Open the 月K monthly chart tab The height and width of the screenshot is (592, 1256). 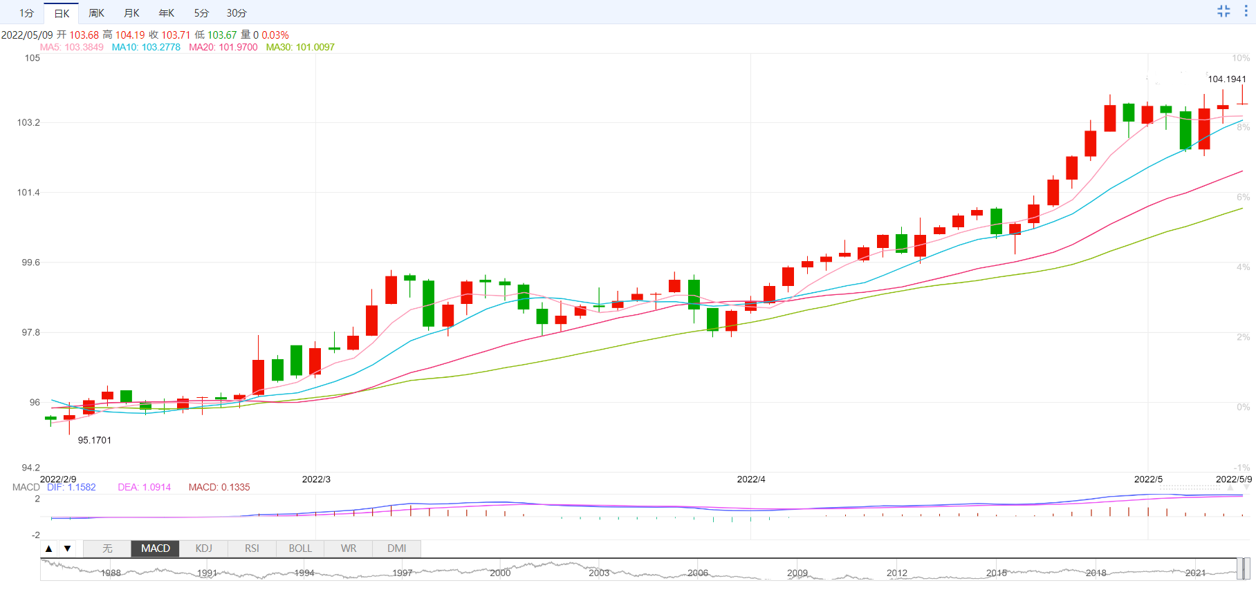pyautogui.click(x=131, y=13)
